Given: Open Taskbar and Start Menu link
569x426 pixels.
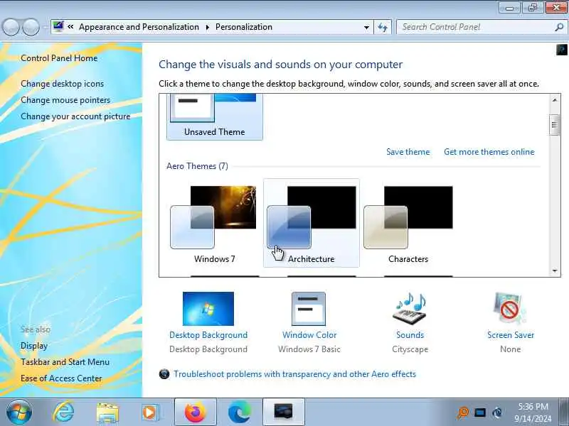Looking at the screenshot, I should click(x=65, y=362).
